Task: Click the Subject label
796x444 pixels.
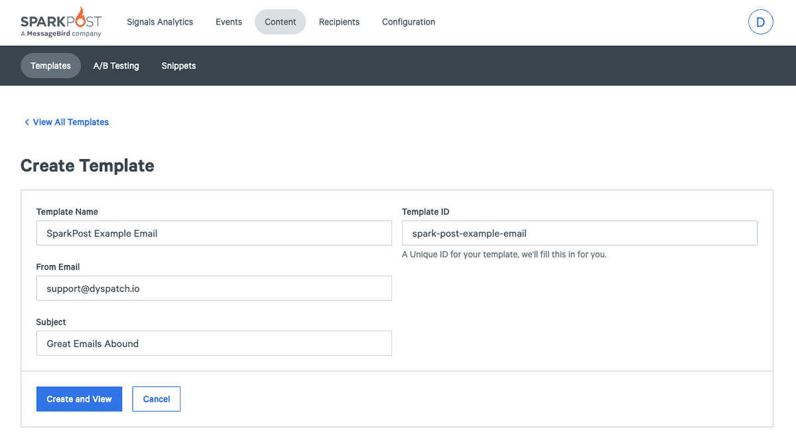Action: 51,322
